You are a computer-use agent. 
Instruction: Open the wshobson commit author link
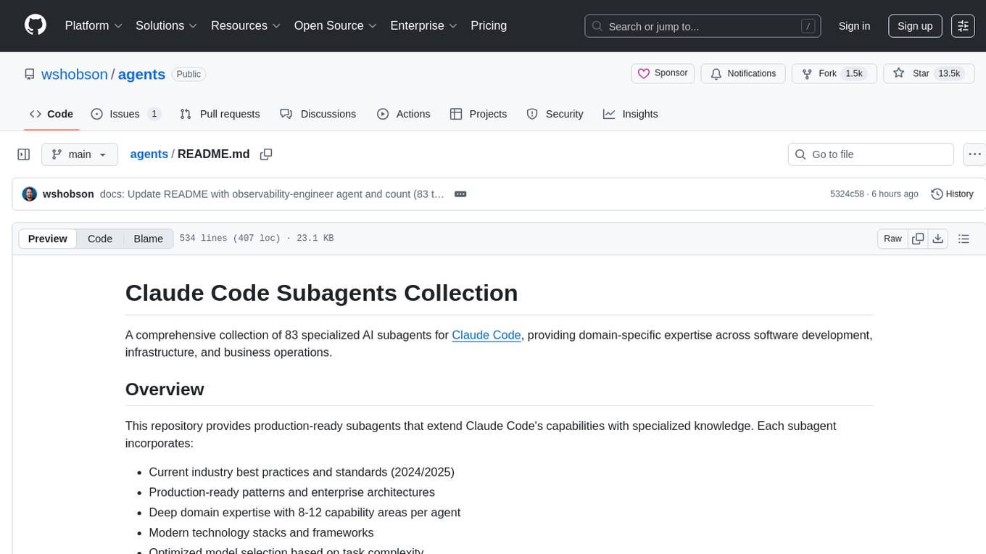coord(68,194)
